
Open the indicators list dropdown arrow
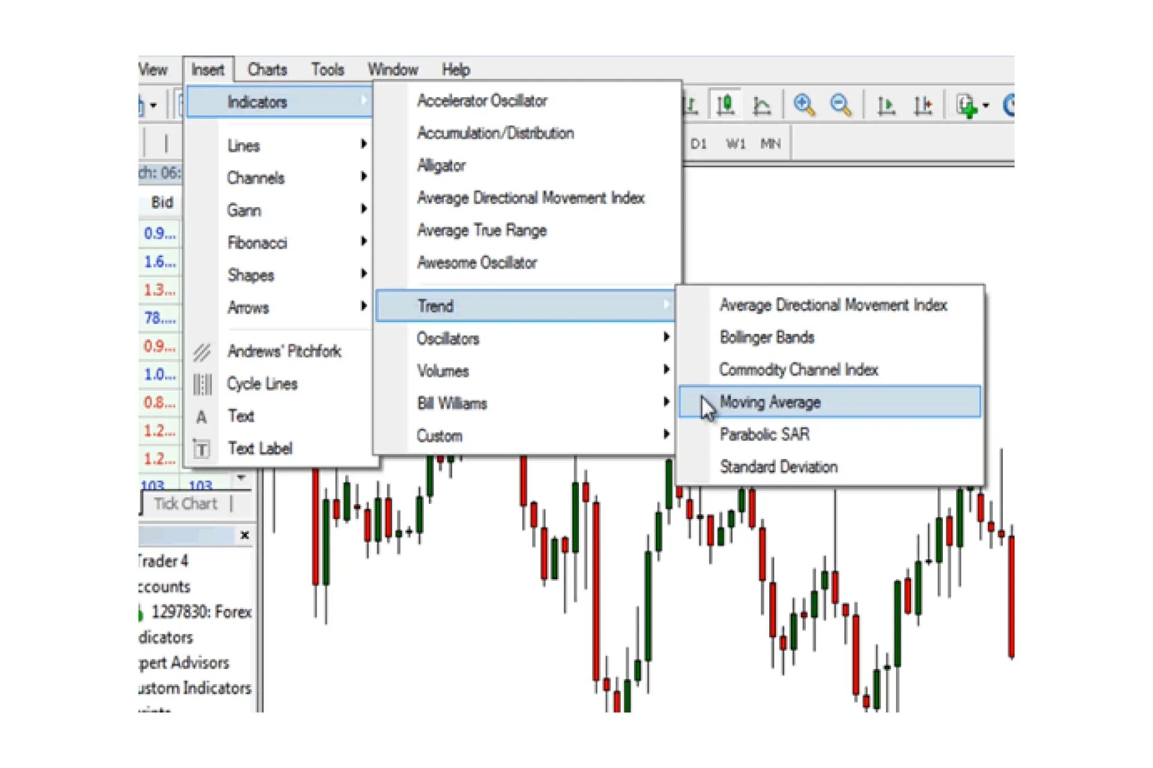click(x=985, y=106)
